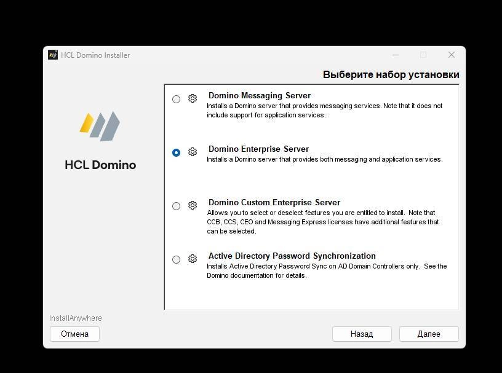
Task: Click the gear icon beside Domino Enterprise Server
Action: (x=193, y=152)
